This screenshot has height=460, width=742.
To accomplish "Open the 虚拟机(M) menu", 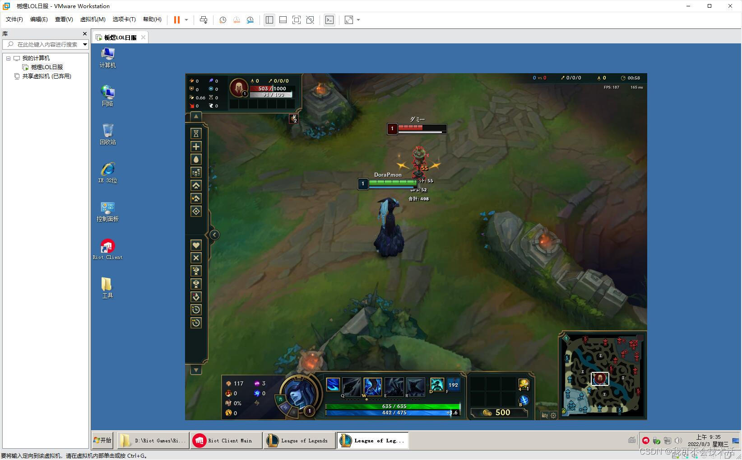I will [93, 19].
